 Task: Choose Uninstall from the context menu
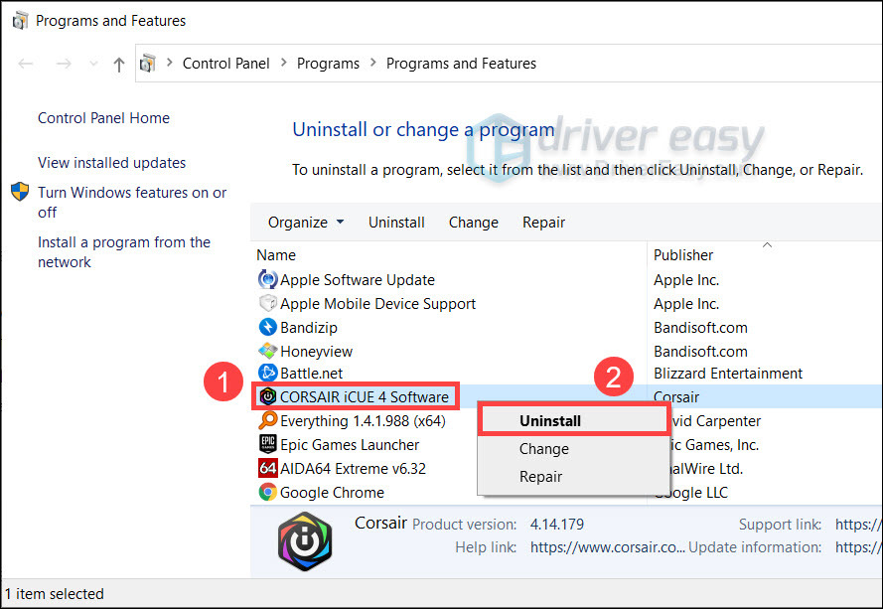550,421
